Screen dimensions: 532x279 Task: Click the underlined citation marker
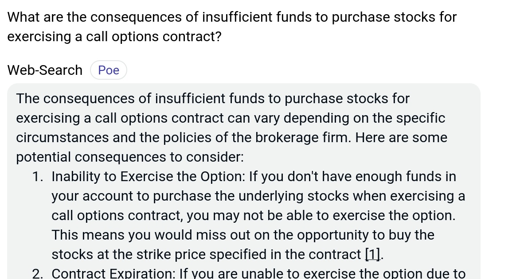(372, 254)
